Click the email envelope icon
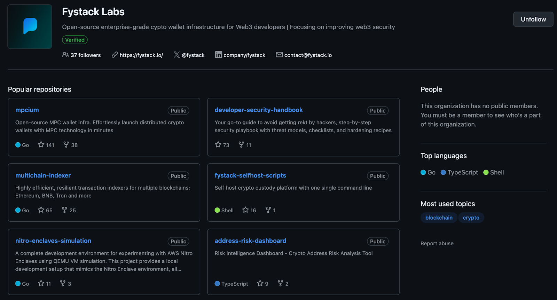 click(279, 55)
